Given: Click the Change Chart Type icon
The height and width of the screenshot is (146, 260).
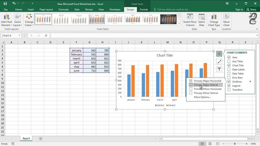Looking at the screenshot, I should 214,20.
